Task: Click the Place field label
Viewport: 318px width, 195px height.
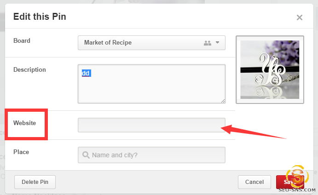Action: click(21, 151)
